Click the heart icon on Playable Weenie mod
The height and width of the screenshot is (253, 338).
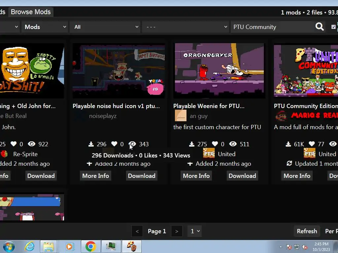tap(215, 144)
